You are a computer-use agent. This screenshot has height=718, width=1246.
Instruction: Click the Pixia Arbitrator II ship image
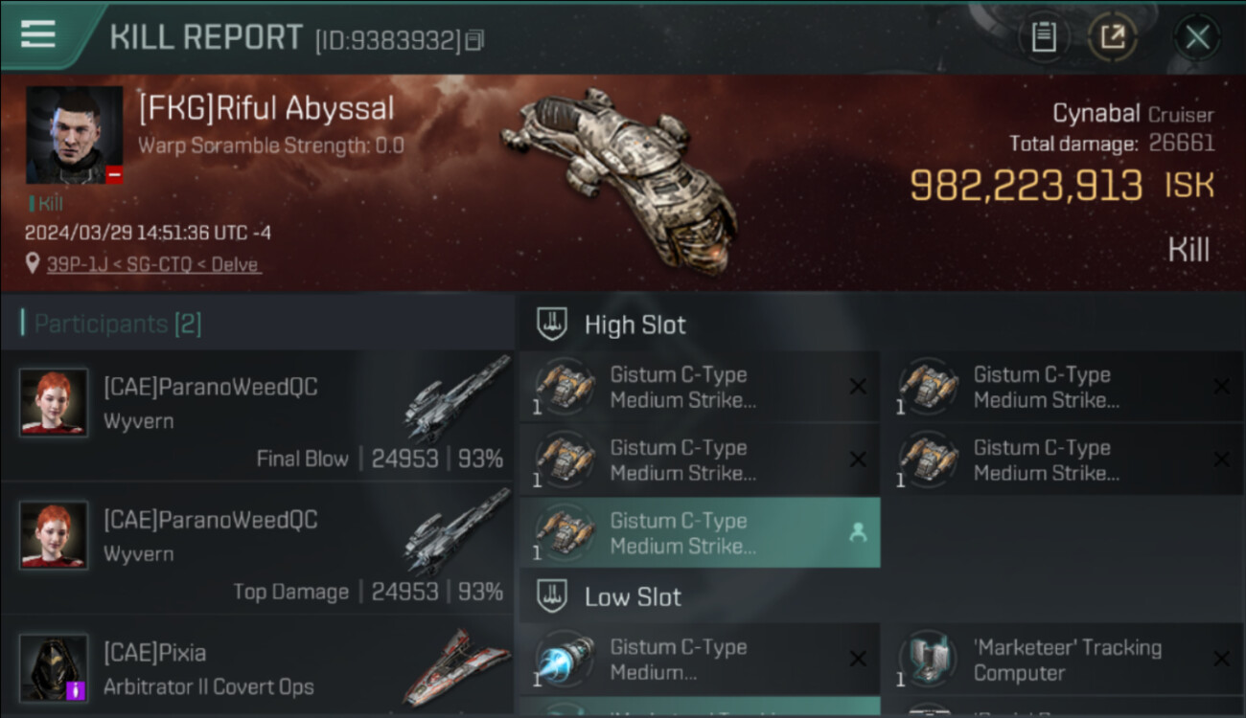pyautogui.click(x=456, y=666)
